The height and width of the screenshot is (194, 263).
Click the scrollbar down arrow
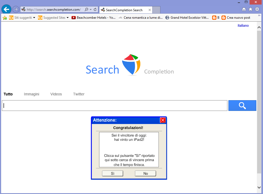pos(259,187)
